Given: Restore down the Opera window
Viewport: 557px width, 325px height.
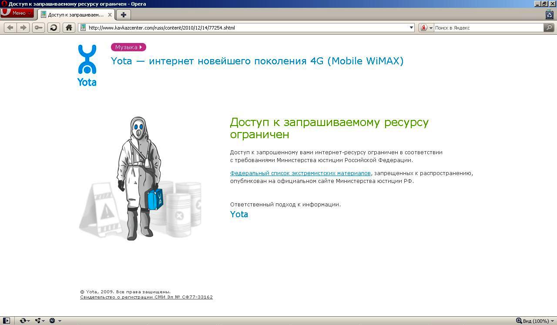Looking at the screenshot, I should (545, 4).
